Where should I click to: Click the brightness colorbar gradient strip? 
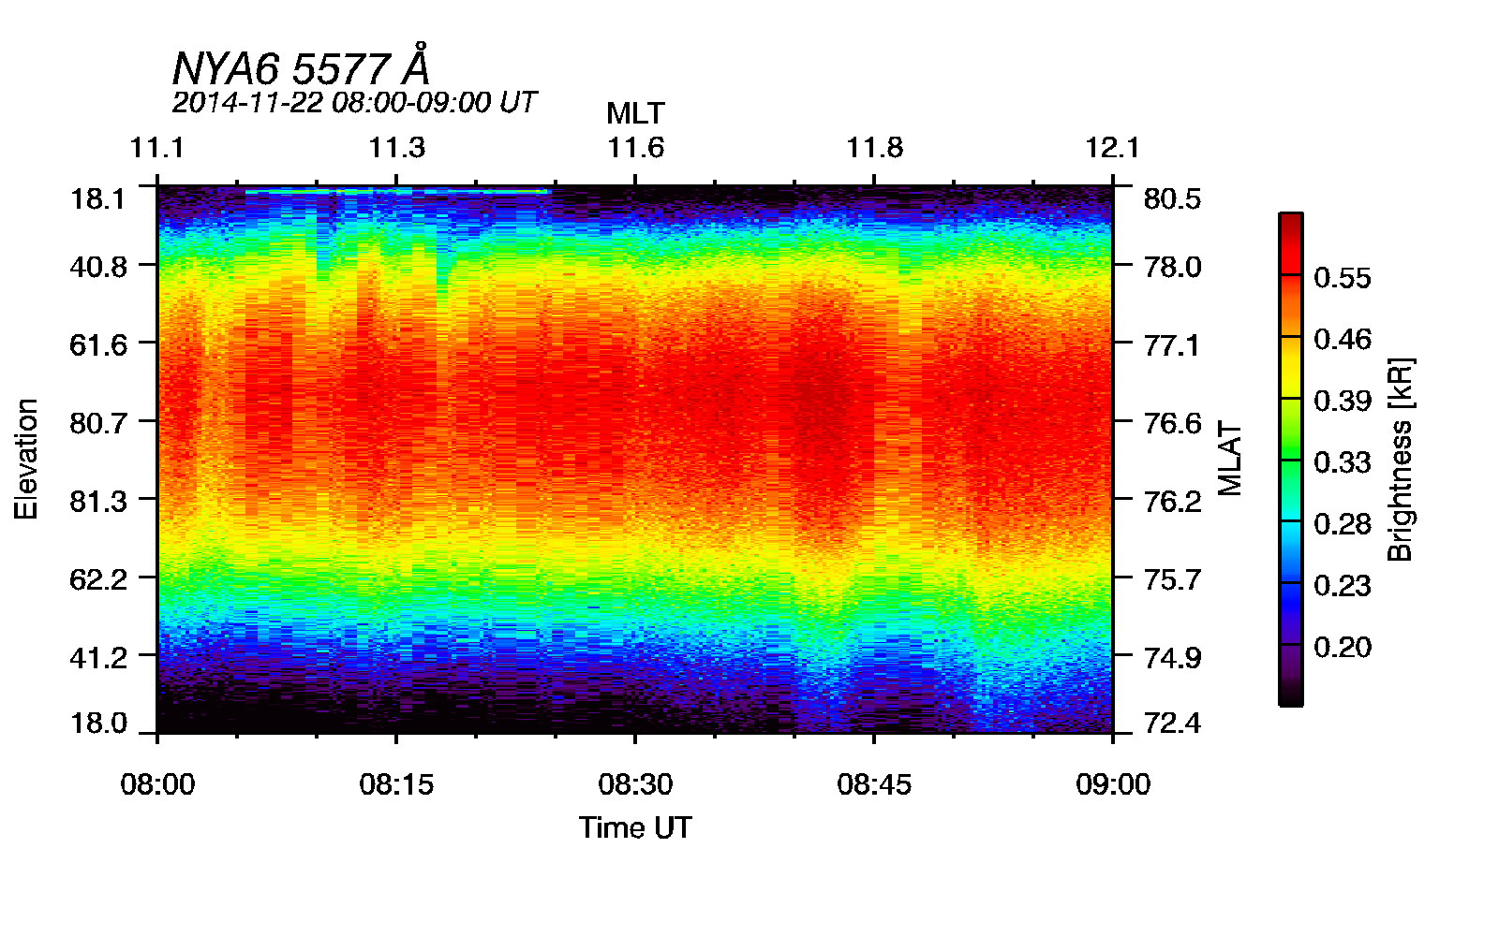1291,459
